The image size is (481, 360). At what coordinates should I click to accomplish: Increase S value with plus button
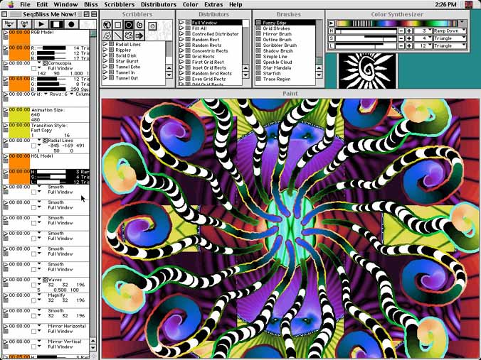(x=409, y=38)
